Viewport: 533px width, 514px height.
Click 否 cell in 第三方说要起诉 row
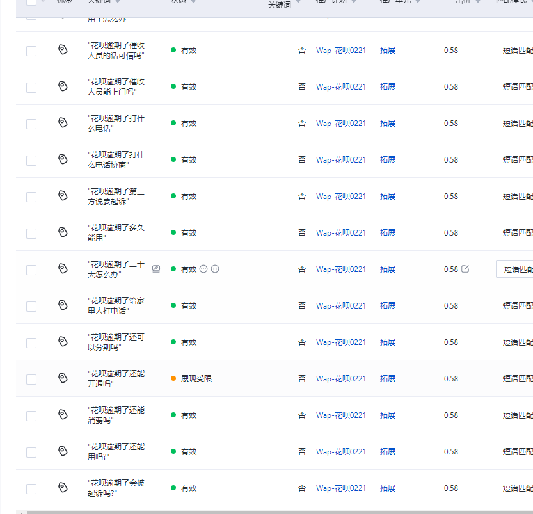(x=302, y=196)
